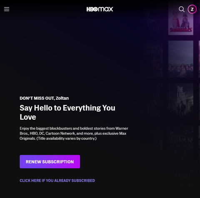Click the RENEW SUBSCRIPTION button
The height and width of the screenshot is (198, 200).
point(50,162)
